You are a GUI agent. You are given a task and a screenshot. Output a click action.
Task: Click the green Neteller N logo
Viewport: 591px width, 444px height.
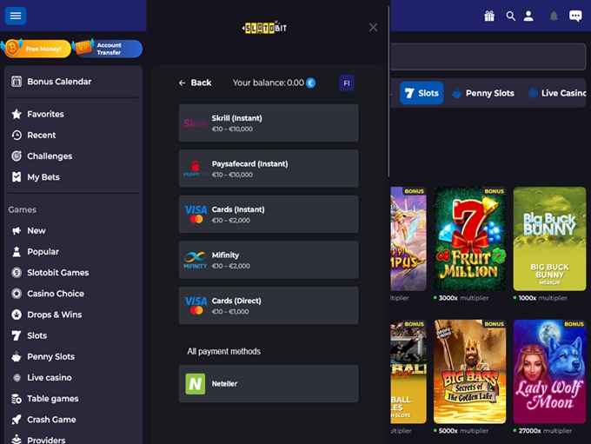tap(196, 384)
